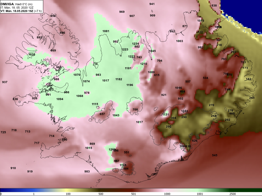
Task: Click the map value 907
Action: [x=132, y=16]
